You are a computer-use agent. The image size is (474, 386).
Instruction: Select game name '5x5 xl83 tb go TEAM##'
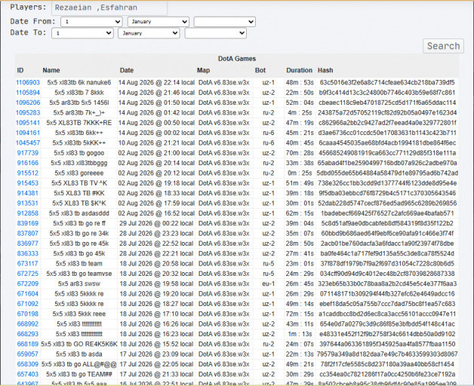pyautogui.click(x=79, y=374)
